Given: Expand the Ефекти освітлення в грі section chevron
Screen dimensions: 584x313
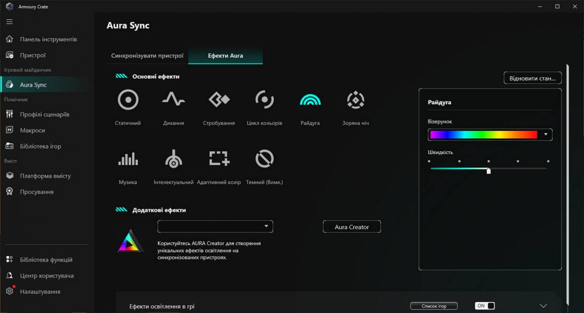Looking at the screenshot, I should (543, 306).
